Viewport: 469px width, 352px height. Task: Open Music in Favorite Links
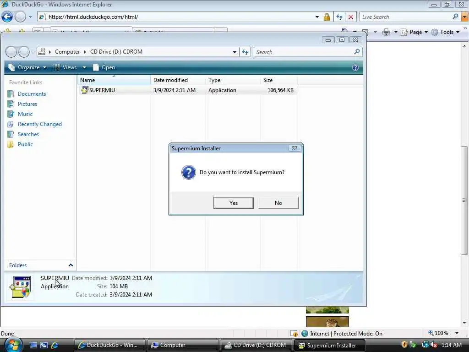(x=25, y=114)
